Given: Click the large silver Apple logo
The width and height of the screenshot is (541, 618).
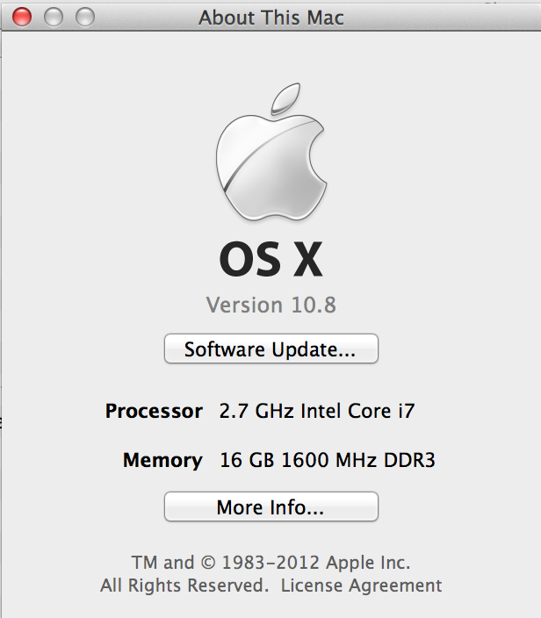Looking at the screenshot, I should 270,152.
